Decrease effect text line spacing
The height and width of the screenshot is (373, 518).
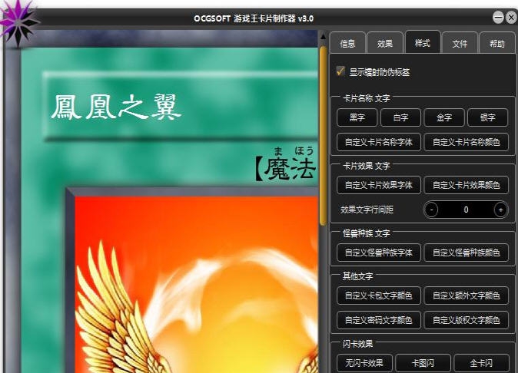coord(431,210)
